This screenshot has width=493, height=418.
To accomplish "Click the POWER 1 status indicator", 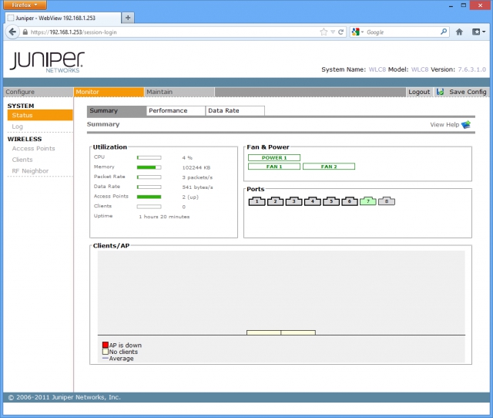I will tap(274, 157).
